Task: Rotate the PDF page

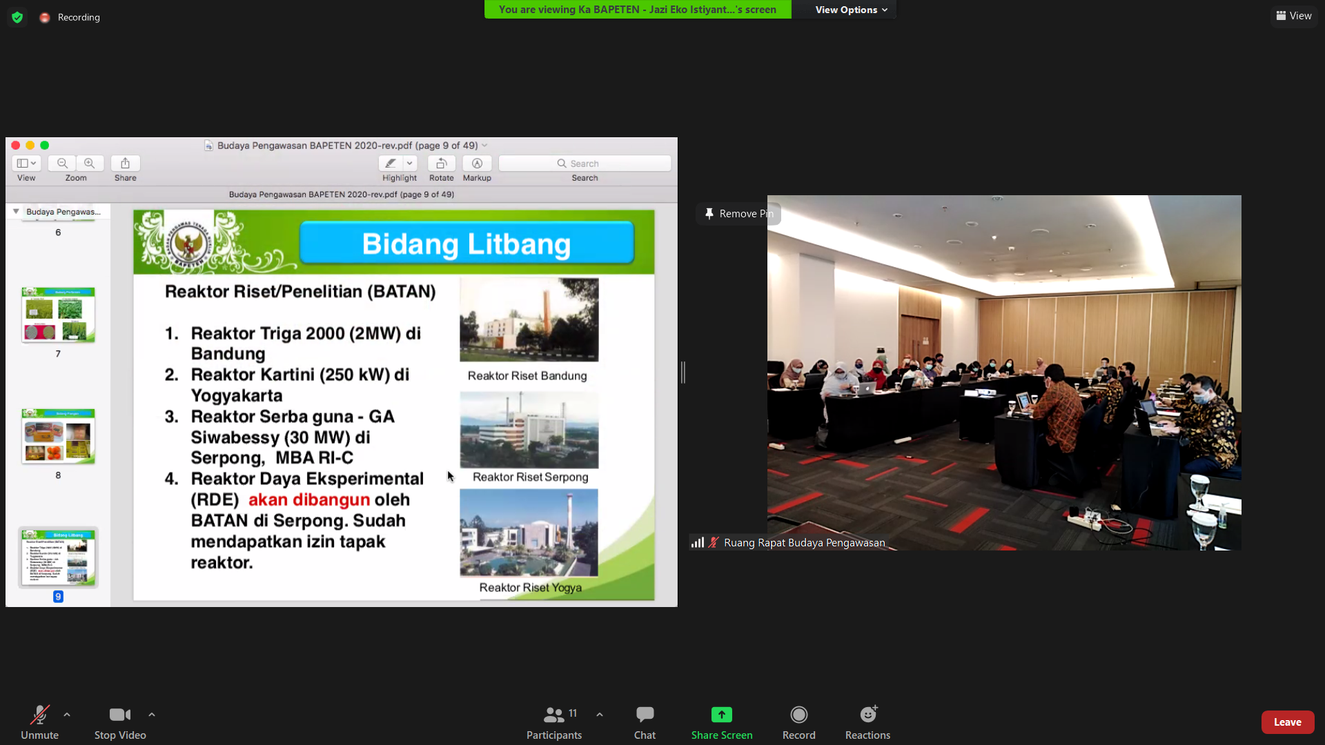Action: (442, 163)
